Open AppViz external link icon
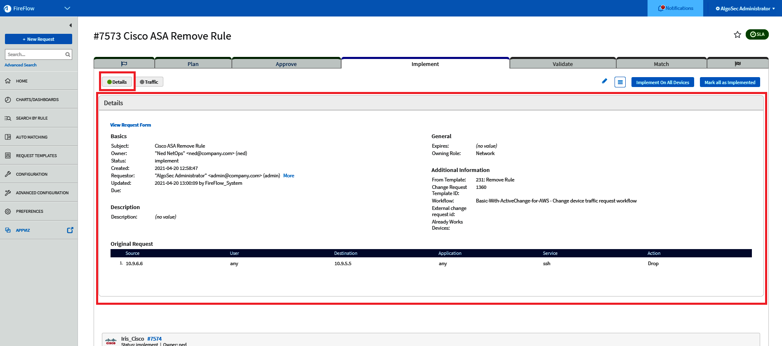Screen dimensions: 782x346 pos(70,230)
